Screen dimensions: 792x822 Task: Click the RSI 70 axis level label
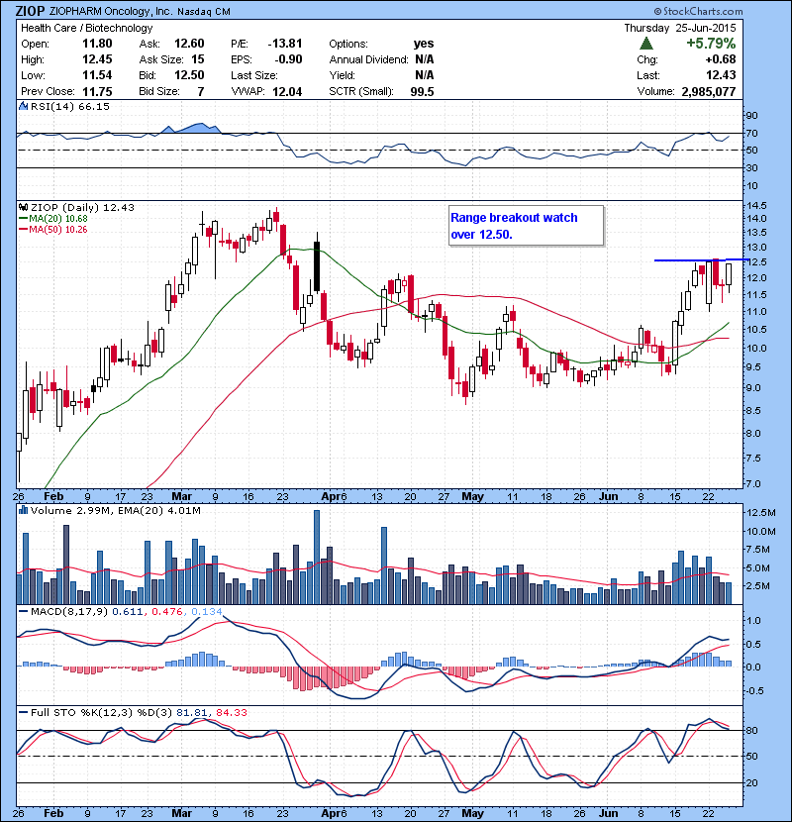click(752, 133)
